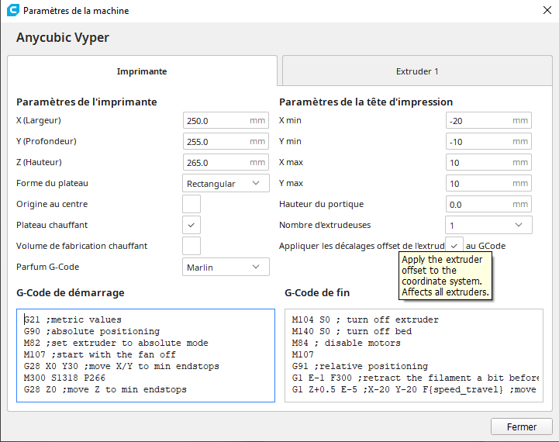Click the 'M107 ;start with the fan off' line
This screenshot has height=442, width=559.
coord(100,354)
